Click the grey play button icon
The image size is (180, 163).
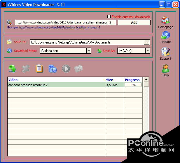coord(66,69)
